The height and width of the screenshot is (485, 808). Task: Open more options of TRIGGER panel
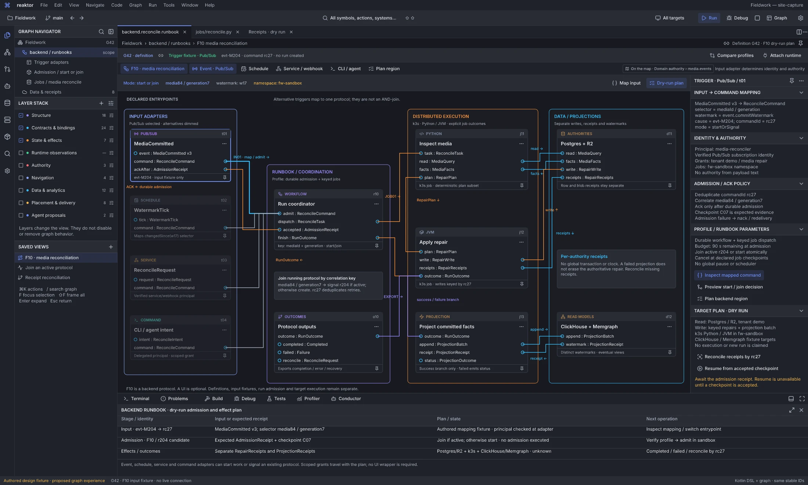pos(801,81)
